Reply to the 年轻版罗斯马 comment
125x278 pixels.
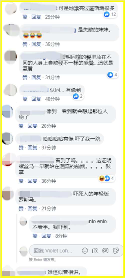tap(32, 208)
